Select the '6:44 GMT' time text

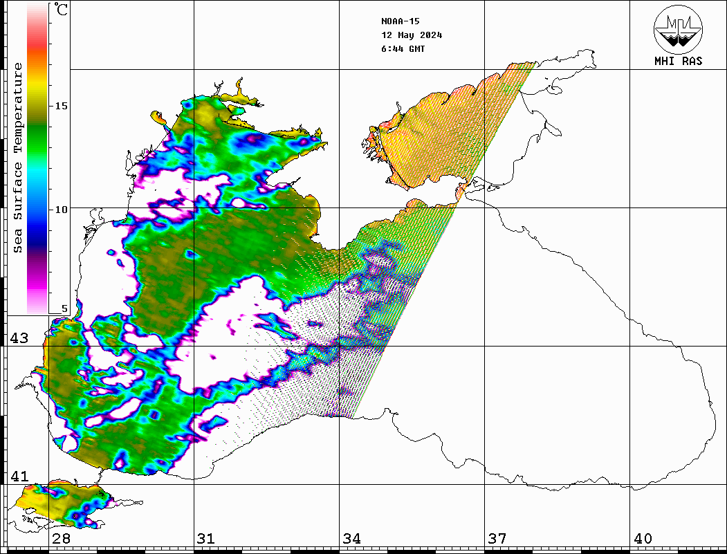coord(403,49)
